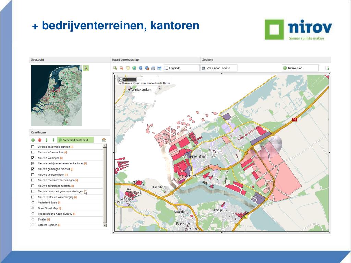351x263 pixels.
Task: Open info [i] for Nieuwe voorzieningen
Action: click(x=66, y=175)
